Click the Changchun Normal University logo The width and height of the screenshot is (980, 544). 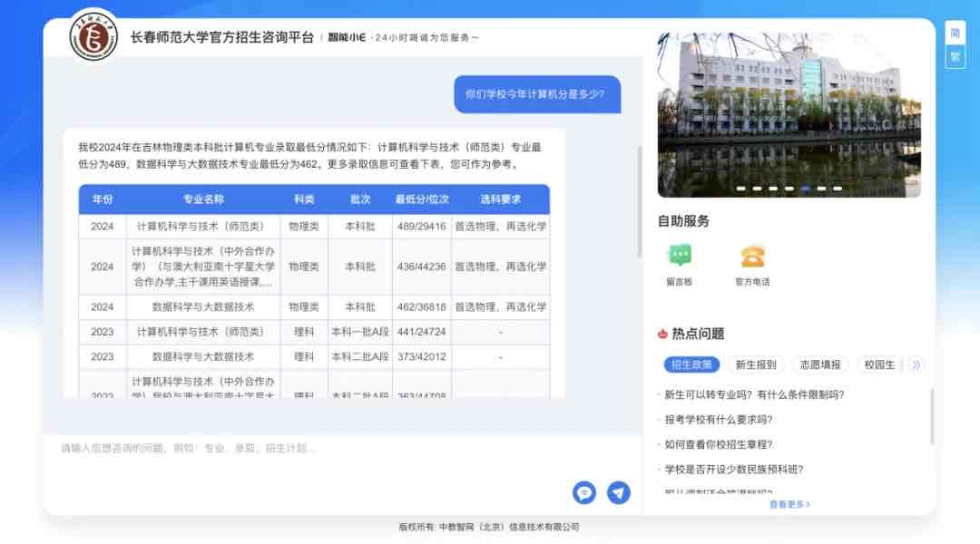point(93,36)
